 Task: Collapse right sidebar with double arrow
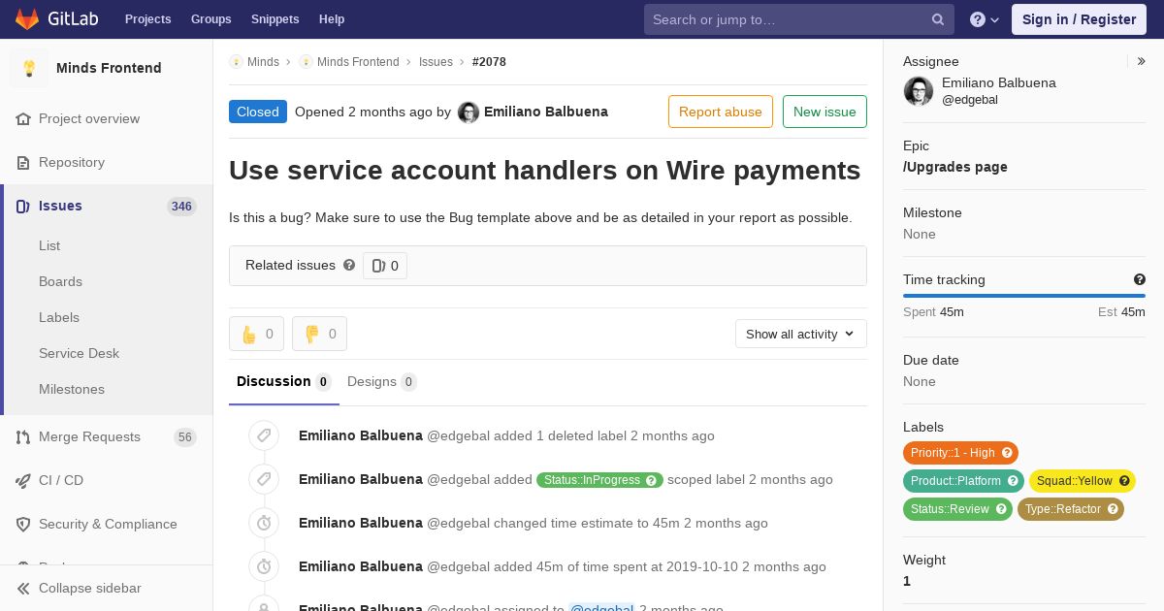click(x=1142, y=61)
